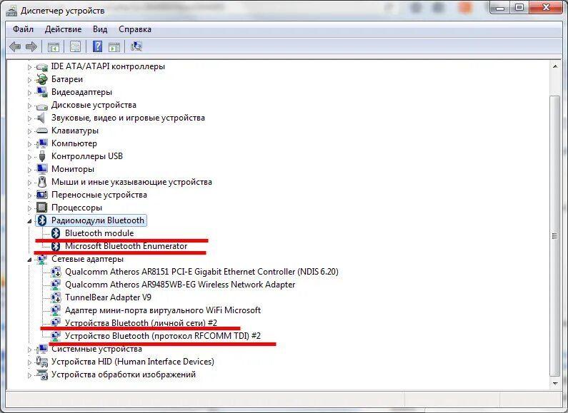Expand the Мониторы node arrow
Screen dimensions: 568x413
[30, 170]
